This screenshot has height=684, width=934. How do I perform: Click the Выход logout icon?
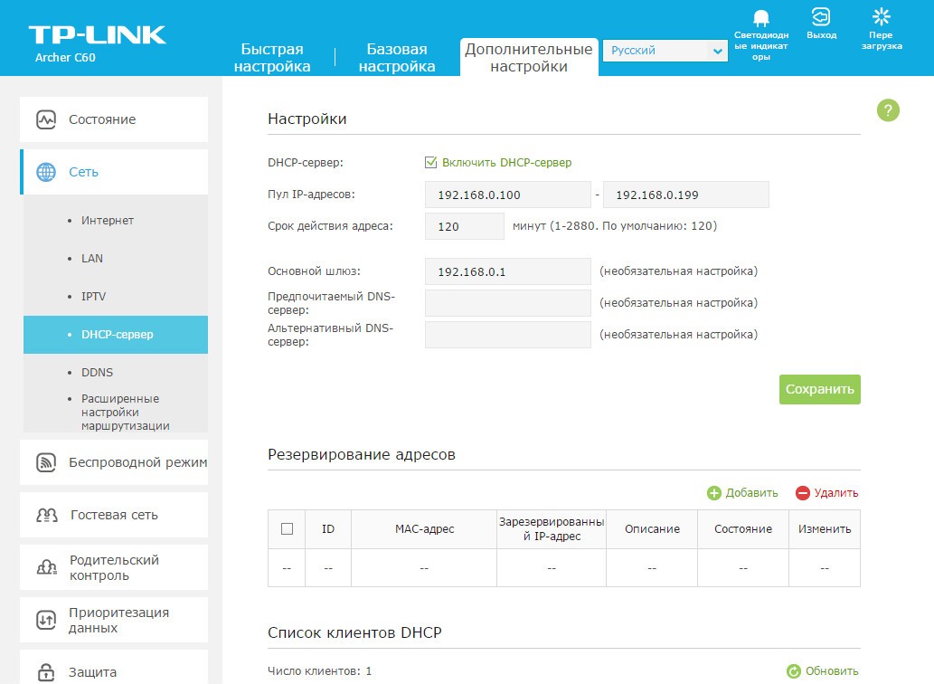coord(820,17)
